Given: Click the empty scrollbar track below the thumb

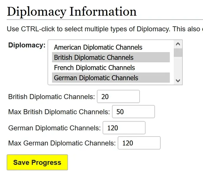Looking at the screenshot, I should point(178,67).
